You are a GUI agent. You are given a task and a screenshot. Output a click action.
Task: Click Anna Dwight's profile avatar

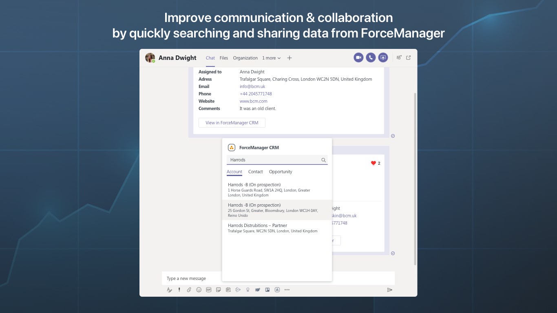(x=150, y=57)
